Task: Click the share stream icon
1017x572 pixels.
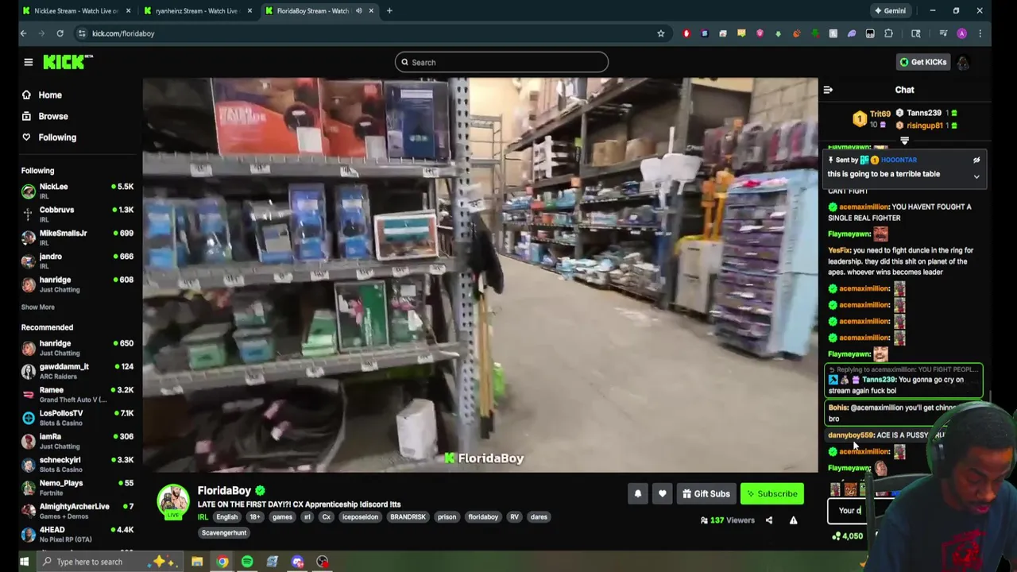Action: [x=768, y=520]
